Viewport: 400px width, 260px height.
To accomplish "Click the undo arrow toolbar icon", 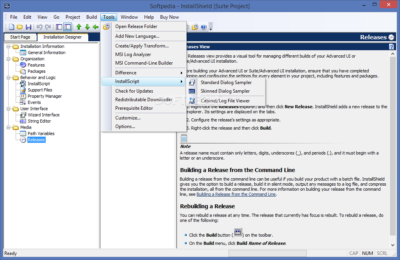I will [39, 27].
